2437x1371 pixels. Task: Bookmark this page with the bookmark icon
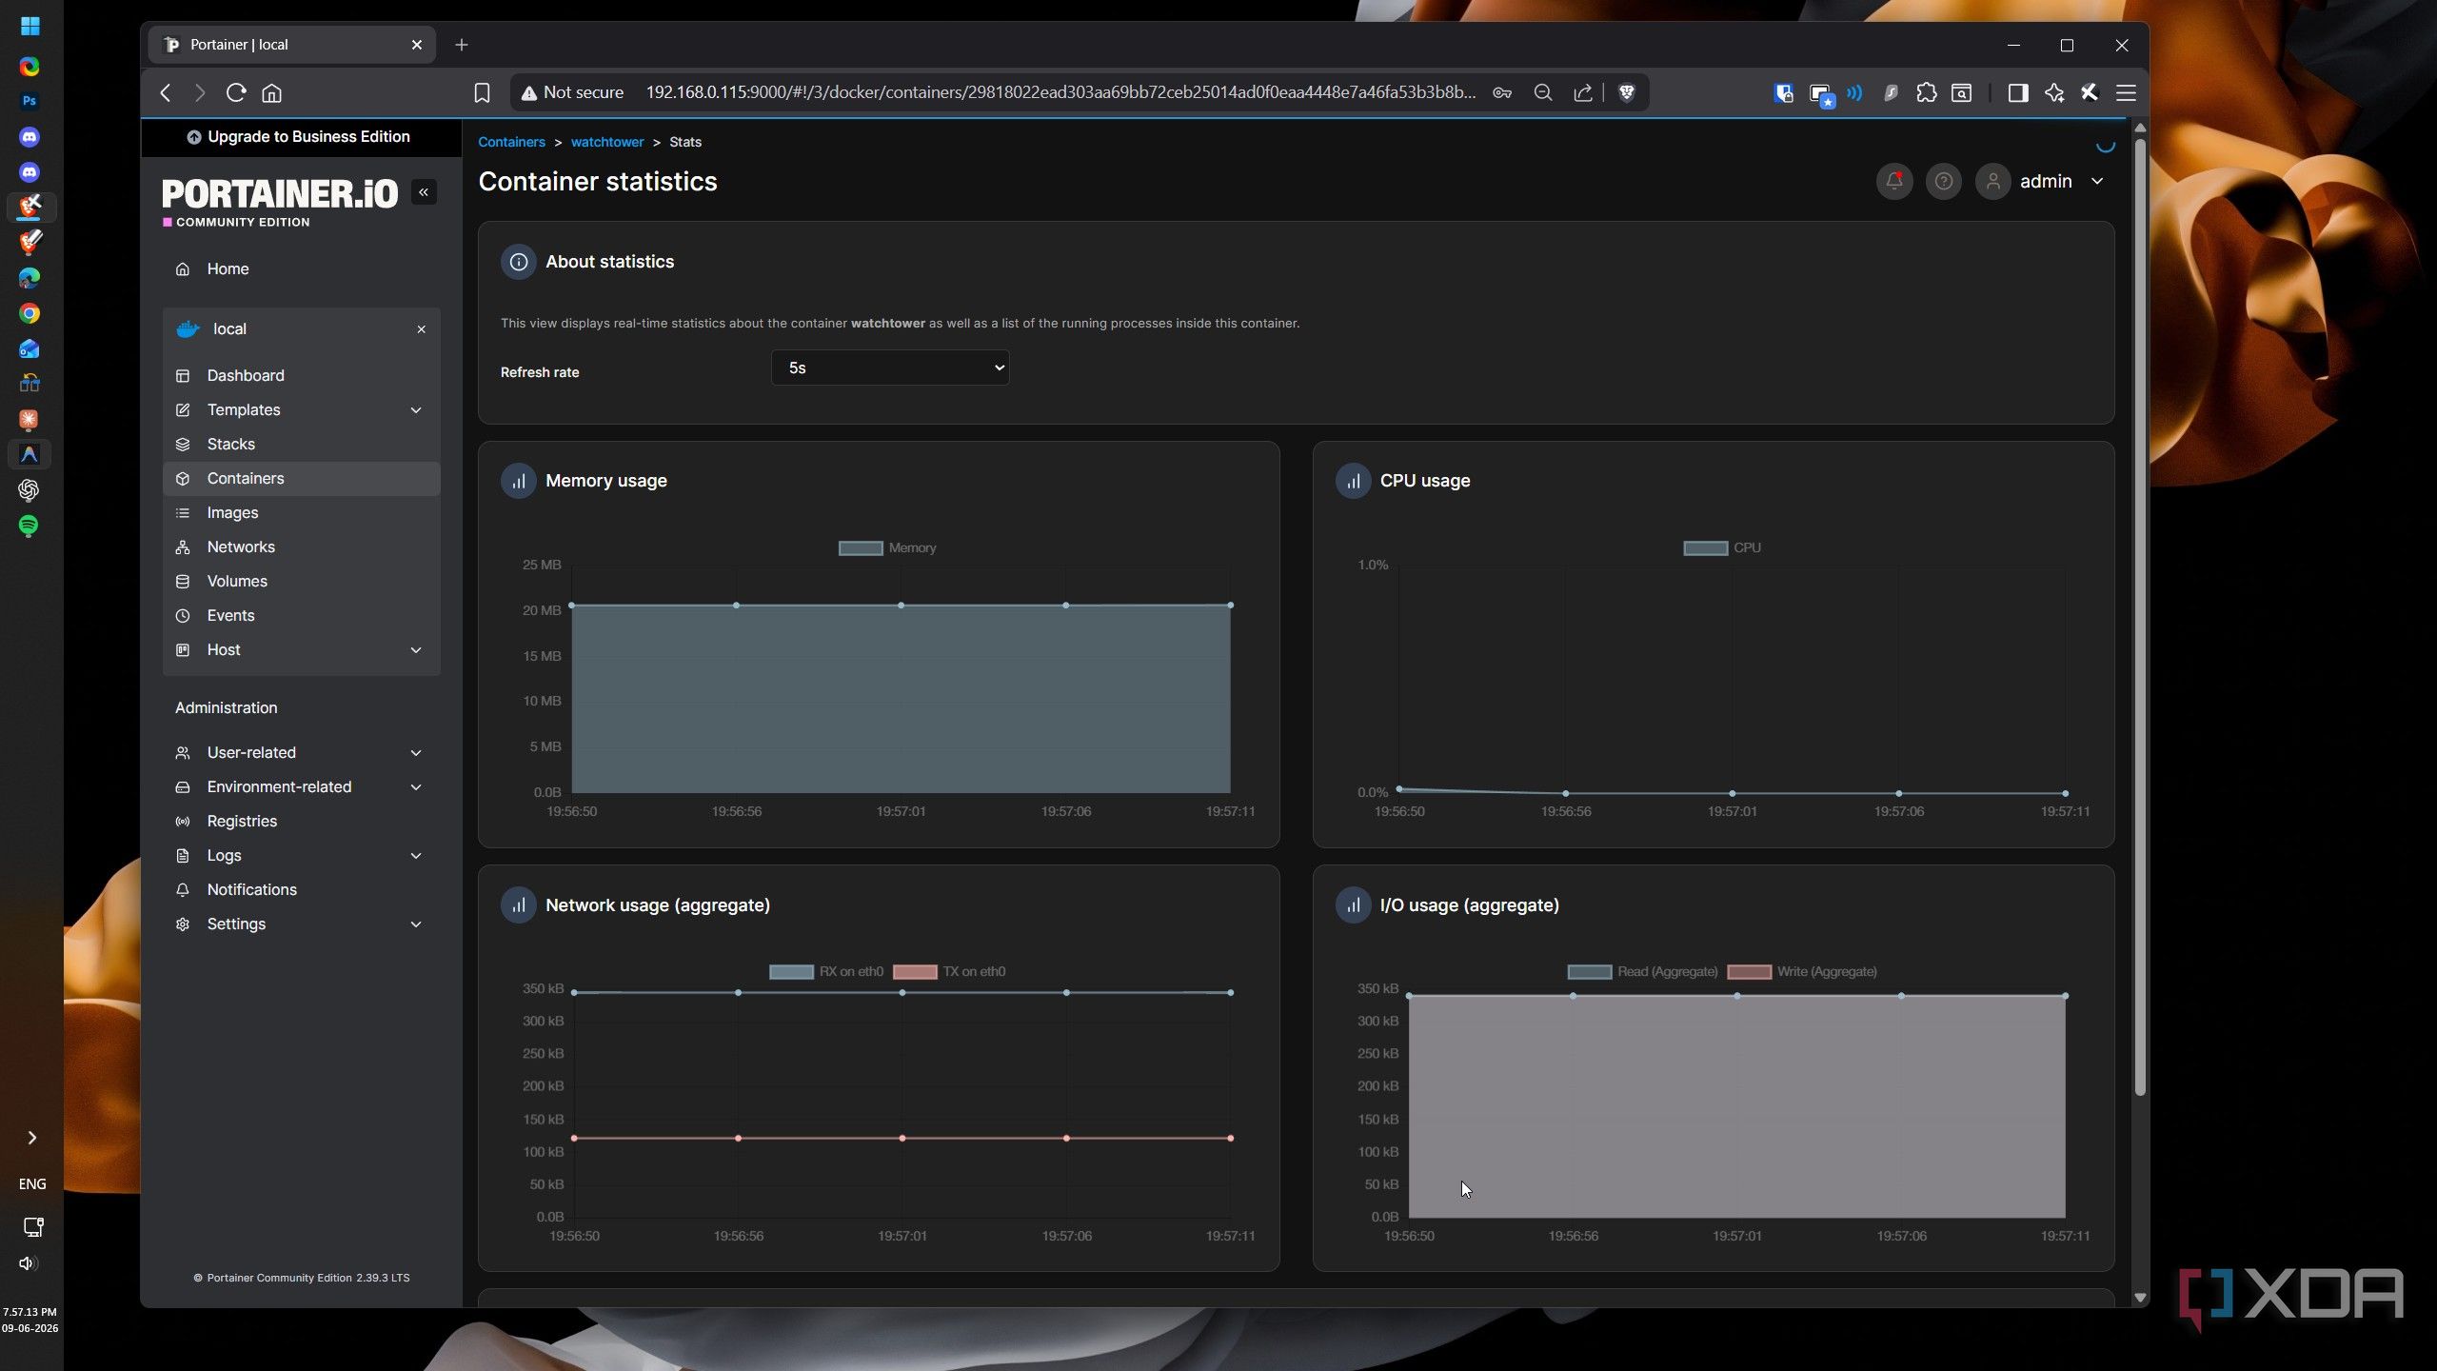click(x=482, y=92)
